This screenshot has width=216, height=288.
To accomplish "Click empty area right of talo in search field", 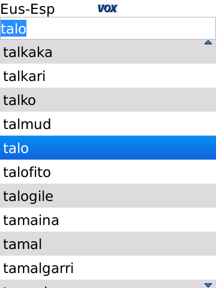I will [121, 28].
